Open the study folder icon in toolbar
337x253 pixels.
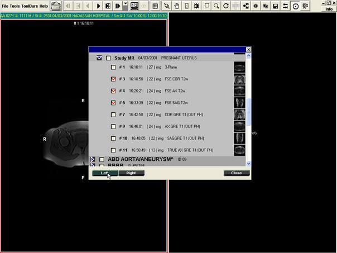click(x=56, y=6)
